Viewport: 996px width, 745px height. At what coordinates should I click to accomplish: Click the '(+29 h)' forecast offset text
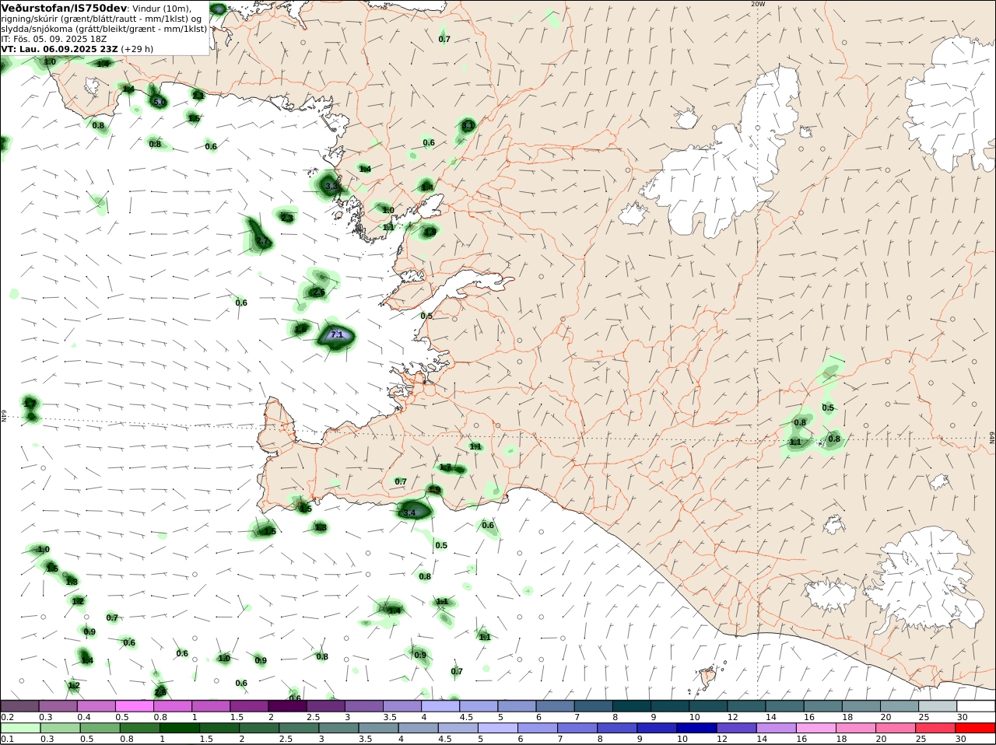point(137,49)
